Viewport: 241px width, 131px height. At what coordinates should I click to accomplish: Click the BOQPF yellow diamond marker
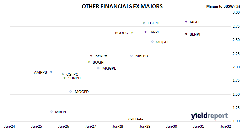89,62
